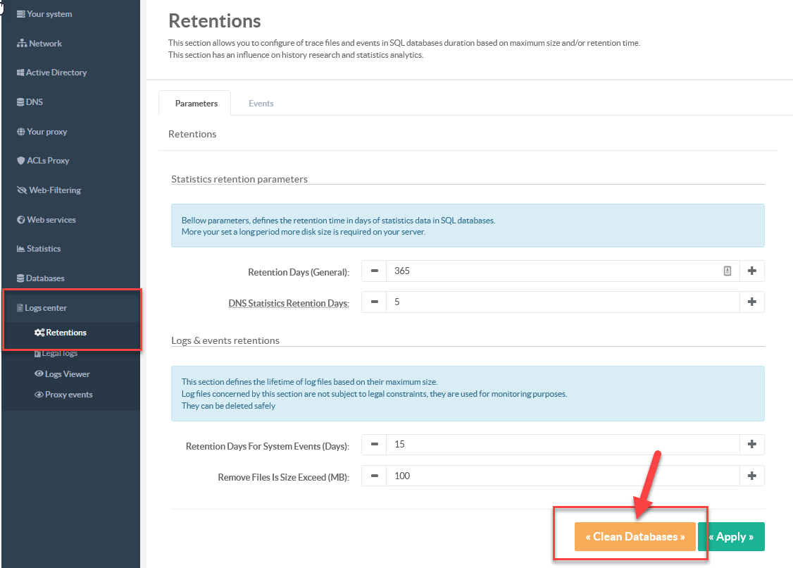
Task: Expand the Your system section
Action: pyautogui.click(x=49, y=14)
